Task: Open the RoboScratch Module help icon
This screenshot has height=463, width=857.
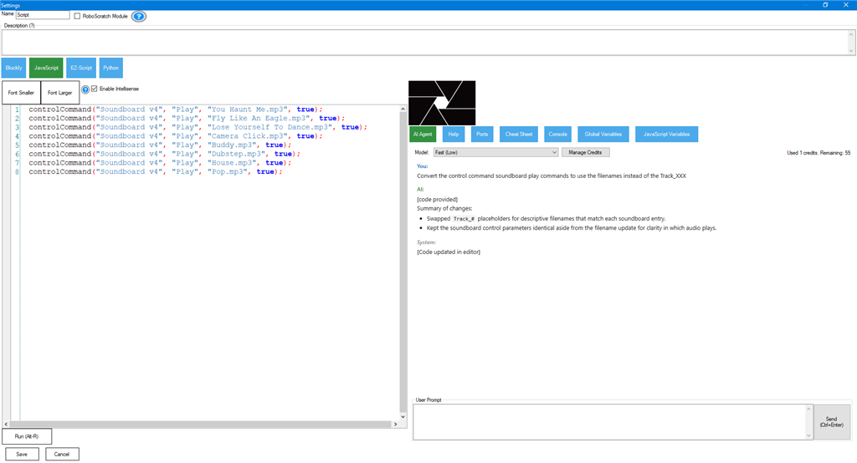Action: coord(139,17)
